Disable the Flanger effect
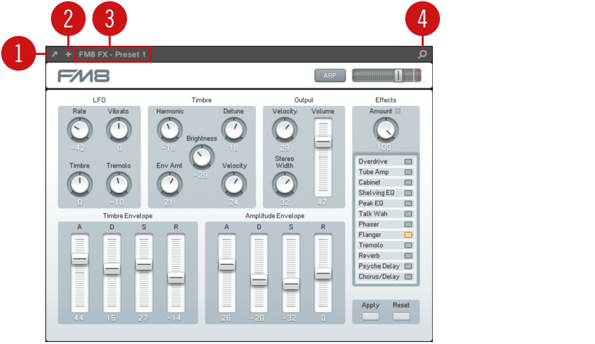This screenshot has width=595, height=344. pyautogui.click(x=408, y=235)
